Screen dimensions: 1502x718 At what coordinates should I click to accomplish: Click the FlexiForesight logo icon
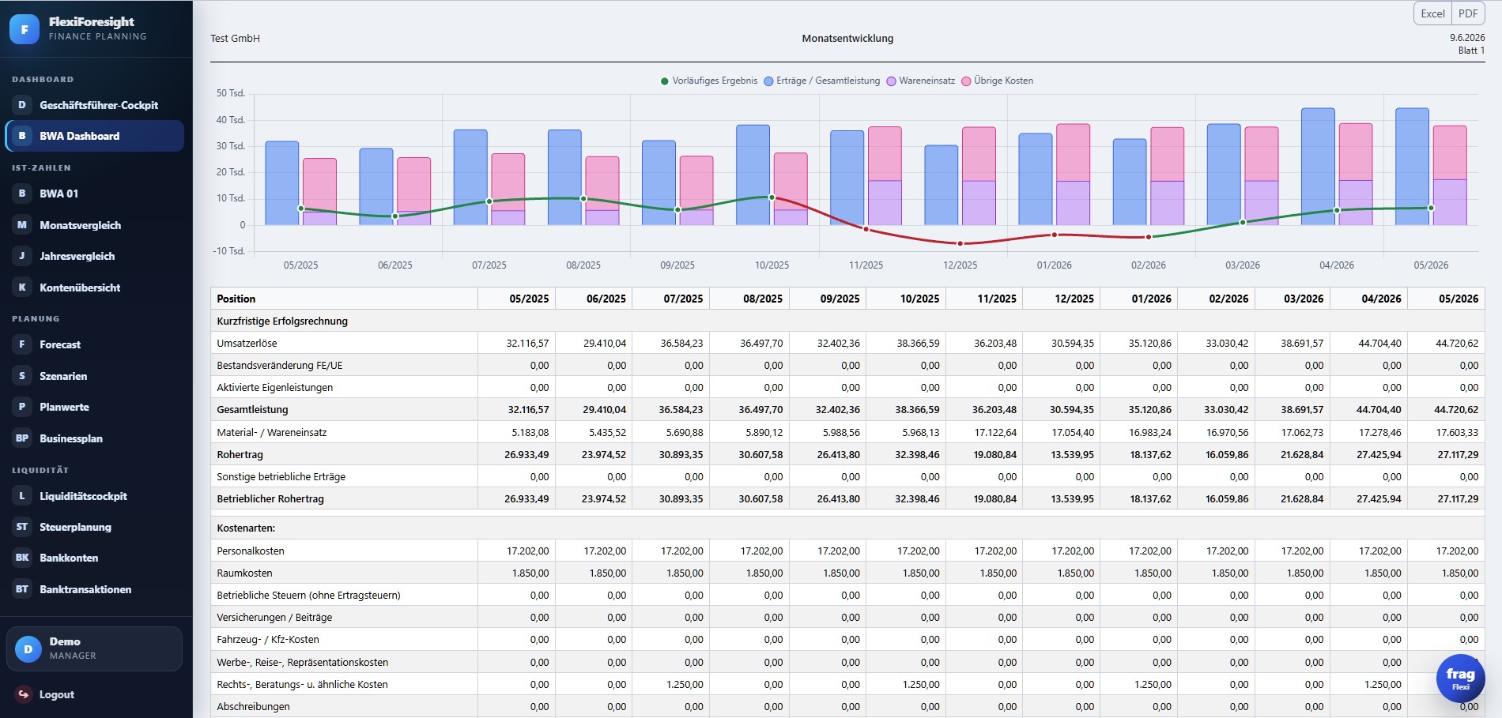pos(25,29)
